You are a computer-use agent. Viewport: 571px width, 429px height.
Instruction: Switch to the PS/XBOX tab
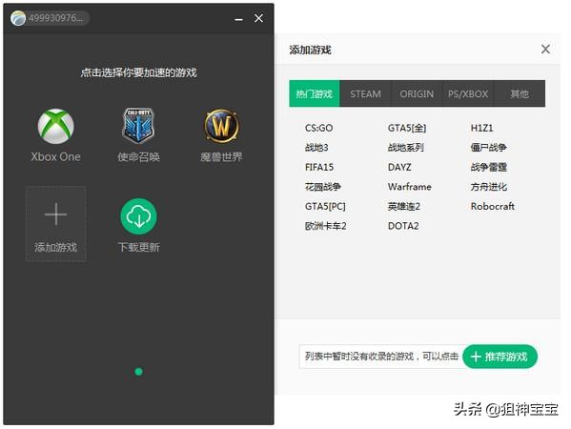[468, 94]
